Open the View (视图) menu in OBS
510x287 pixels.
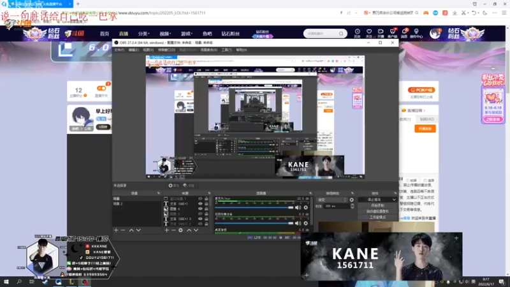pyautogui.click(x=148, y=50)
